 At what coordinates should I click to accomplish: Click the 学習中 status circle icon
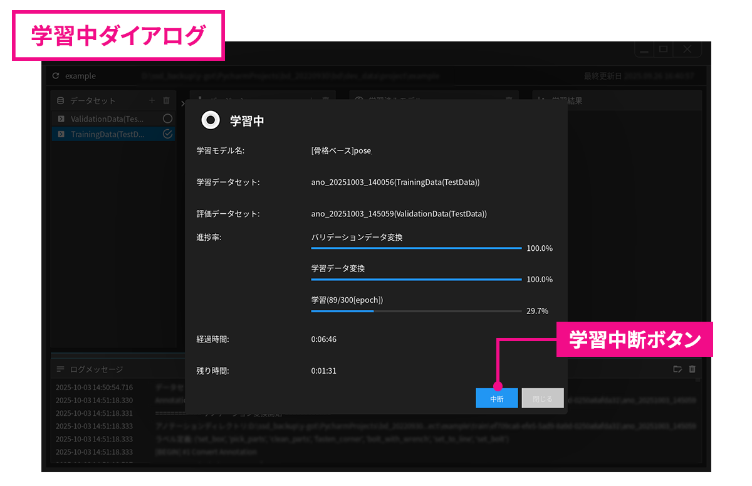211,120
